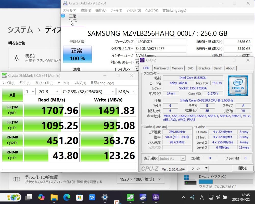This screenshot has height=204, width=255.
Task: Click the 123.26 random write result
Action: point(108,155)
